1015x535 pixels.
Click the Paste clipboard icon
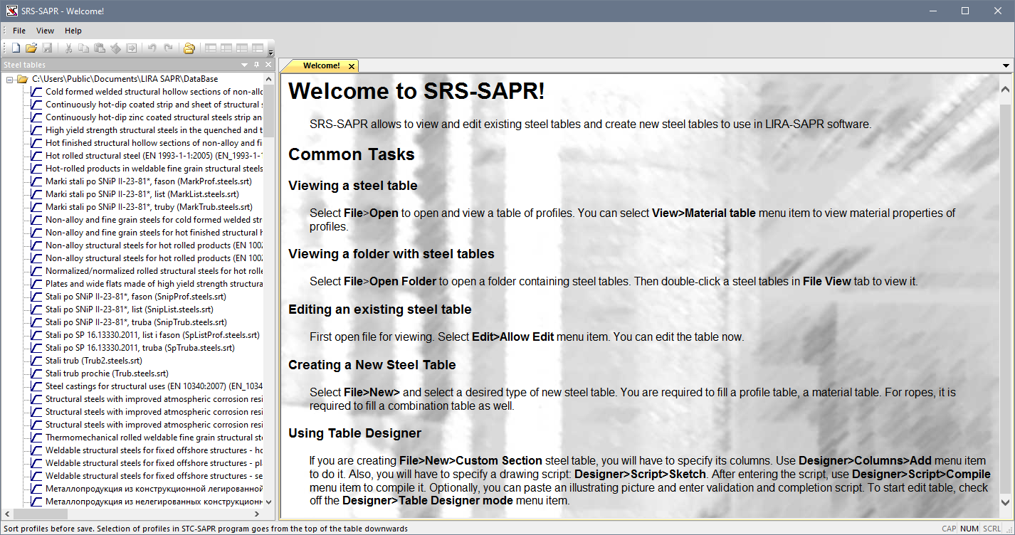click(x=100, y=48)
